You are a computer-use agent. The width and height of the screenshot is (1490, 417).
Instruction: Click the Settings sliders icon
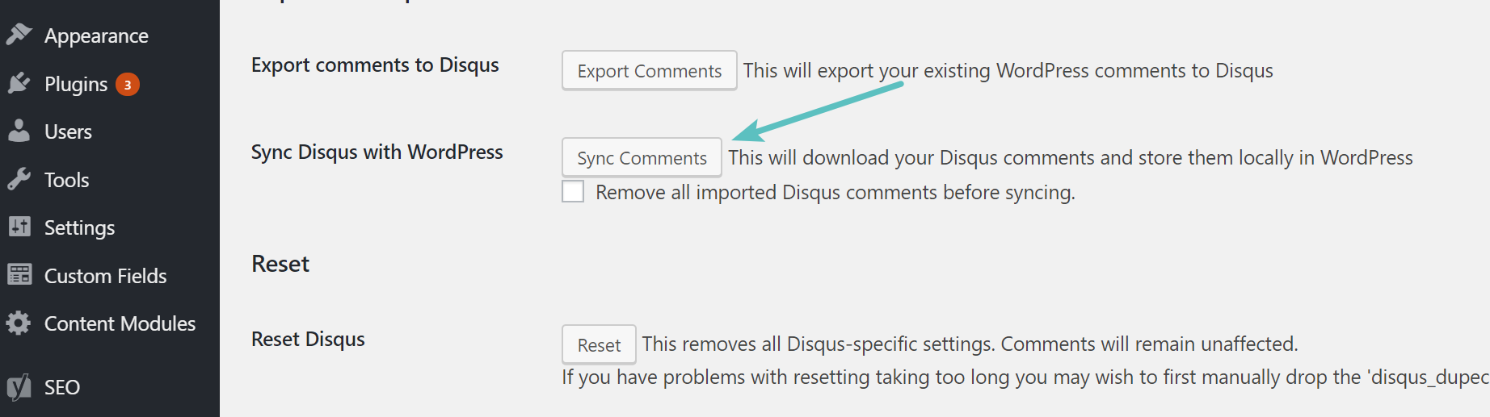tap(19, 227)
